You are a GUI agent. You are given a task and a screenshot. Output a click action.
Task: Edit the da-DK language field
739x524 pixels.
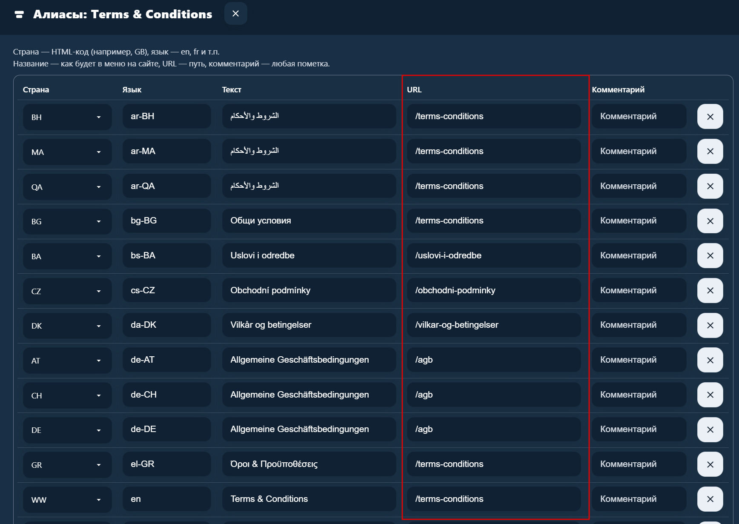pos(166,325)
